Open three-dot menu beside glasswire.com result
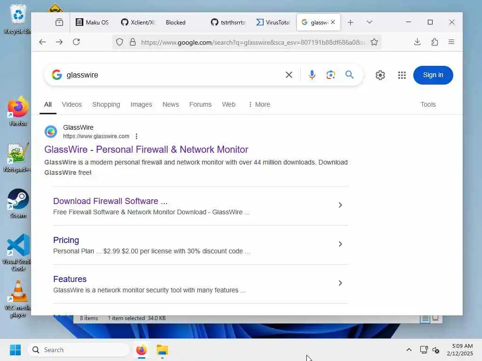The width and height of the screenshot is (482, 361). pos(137,136)
